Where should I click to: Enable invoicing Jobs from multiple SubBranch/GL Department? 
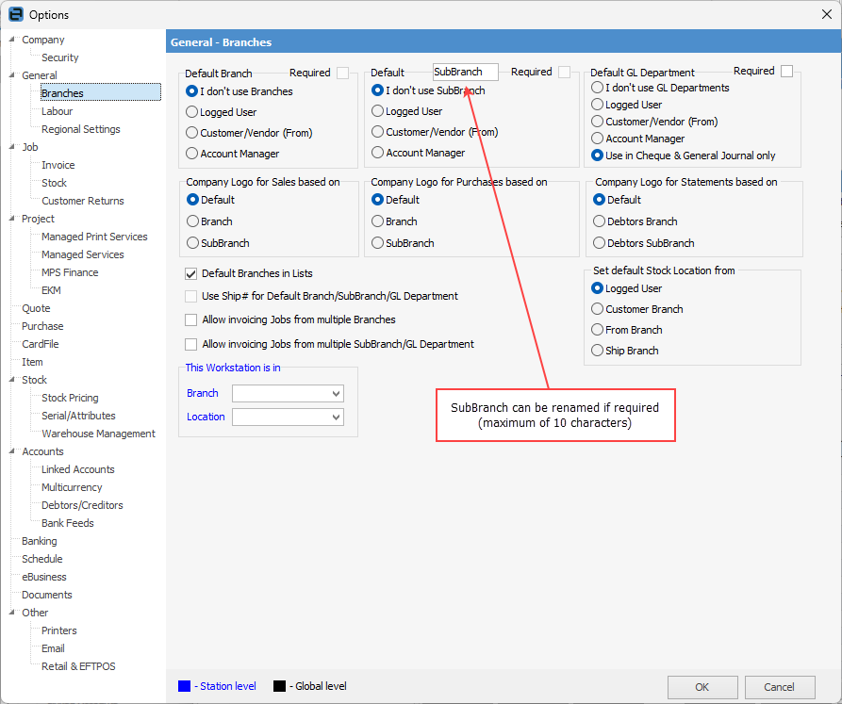point(190,344)
